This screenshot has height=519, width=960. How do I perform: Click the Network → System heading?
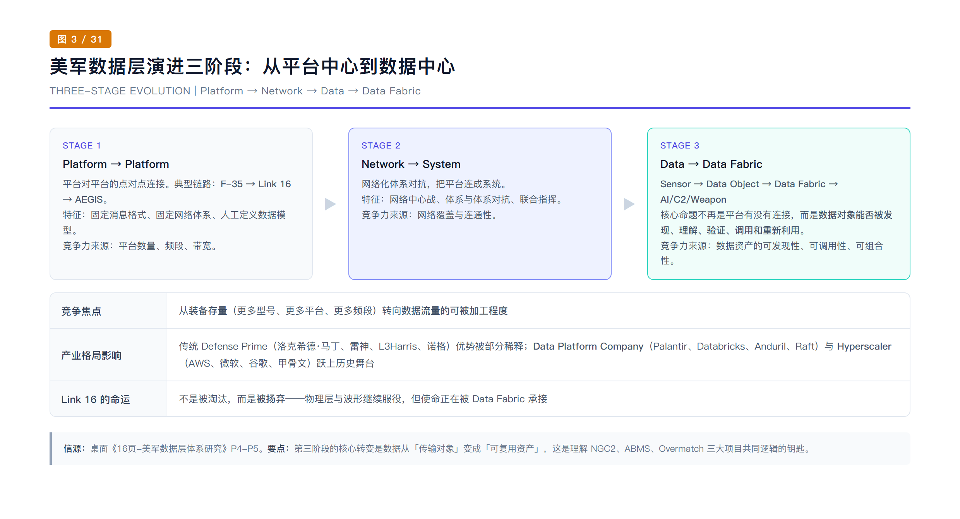click(x=411, y=164)
